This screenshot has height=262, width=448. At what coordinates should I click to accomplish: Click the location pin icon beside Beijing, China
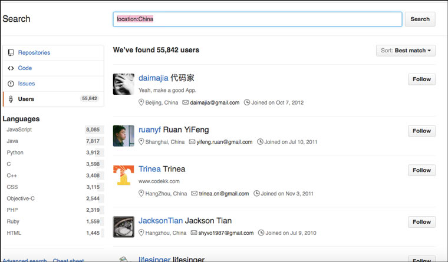click(x=141, y=102)
